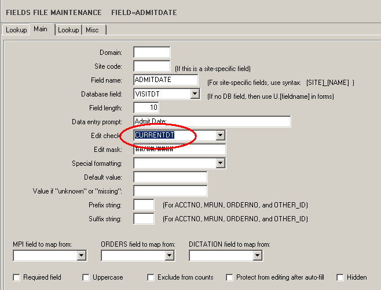Viewport: 381px width, 290px height.
Task: Focus the Field name input box
Action: coord(166,80)
